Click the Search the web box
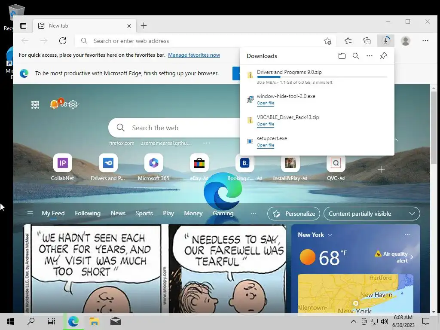Screen dimensions: 440x330 [174, 128]
